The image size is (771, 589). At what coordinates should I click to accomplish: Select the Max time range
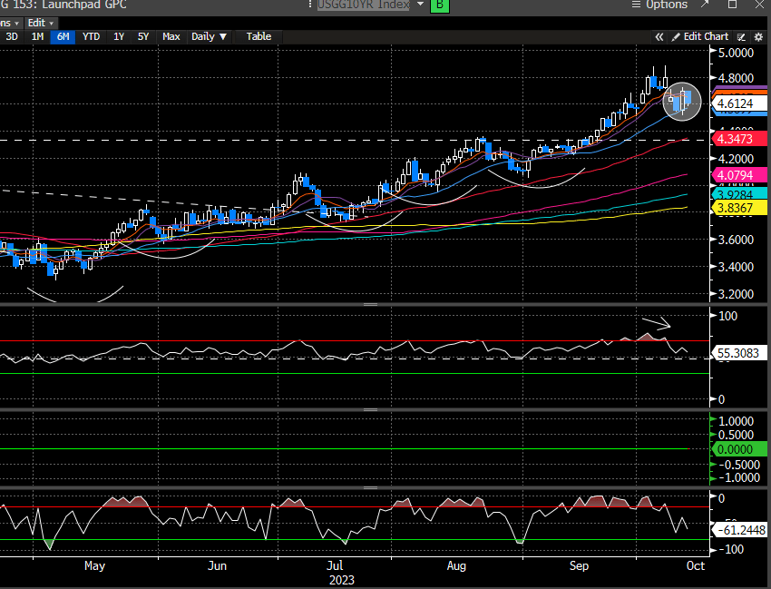pyautogui.click(x=171, y=36)
